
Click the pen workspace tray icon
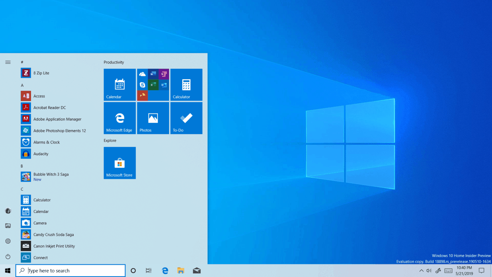pos(438,271)
